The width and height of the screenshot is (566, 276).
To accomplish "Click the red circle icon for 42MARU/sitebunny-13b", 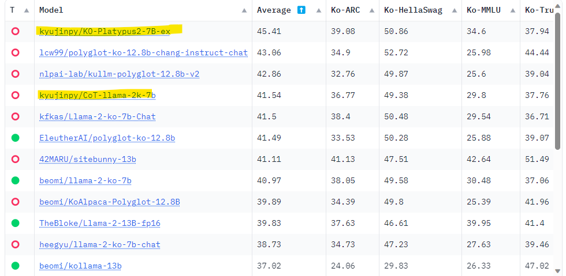I will coord(15,159).
